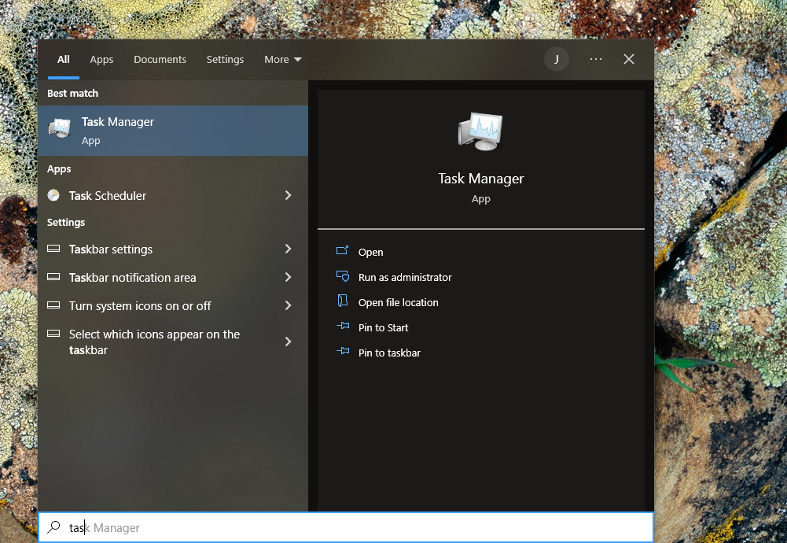The image size is (787, 543).
Task: Click the Open file location icon
Action: tap(343, 302)
